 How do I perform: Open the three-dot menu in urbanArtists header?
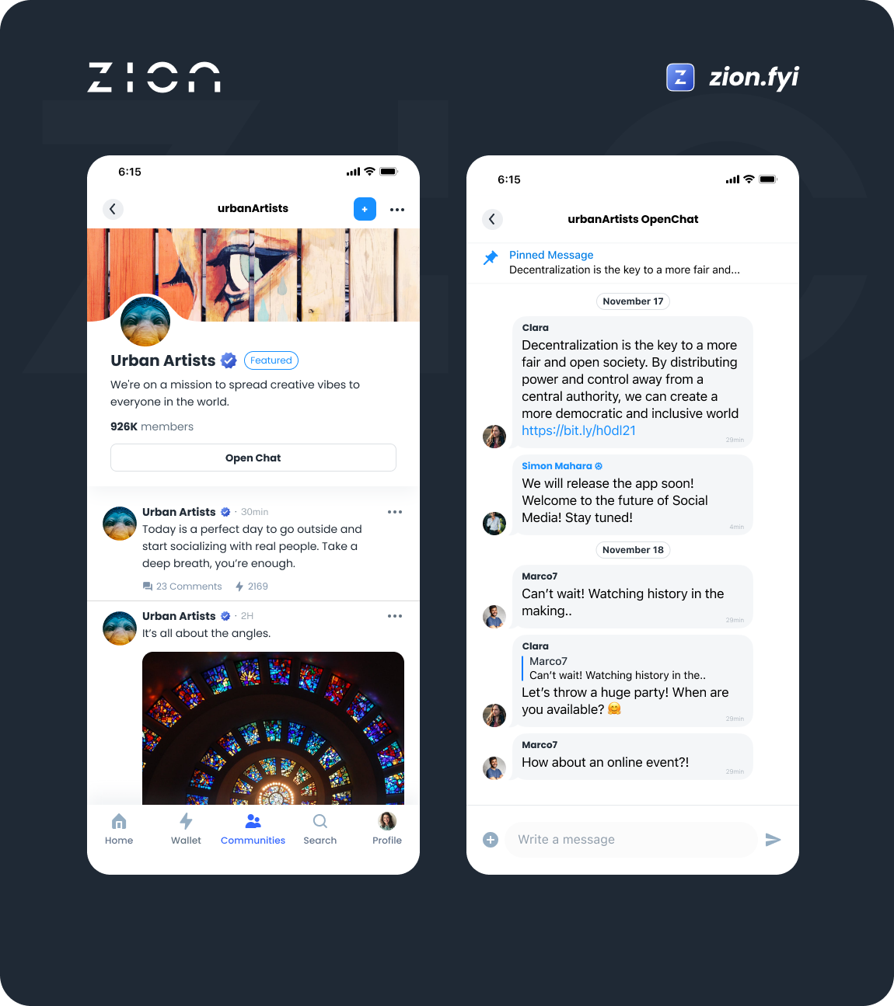(x=397, y=210)
